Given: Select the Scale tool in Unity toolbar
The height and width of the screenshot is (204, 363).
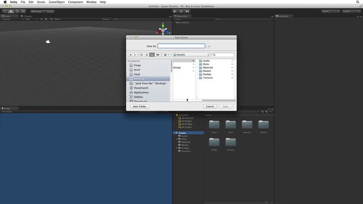Looking at the screenshot, I should point(23,11).
